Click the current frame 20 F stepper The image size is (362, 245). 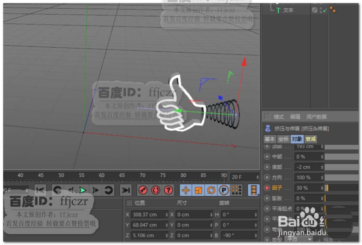tap(257, 177)
